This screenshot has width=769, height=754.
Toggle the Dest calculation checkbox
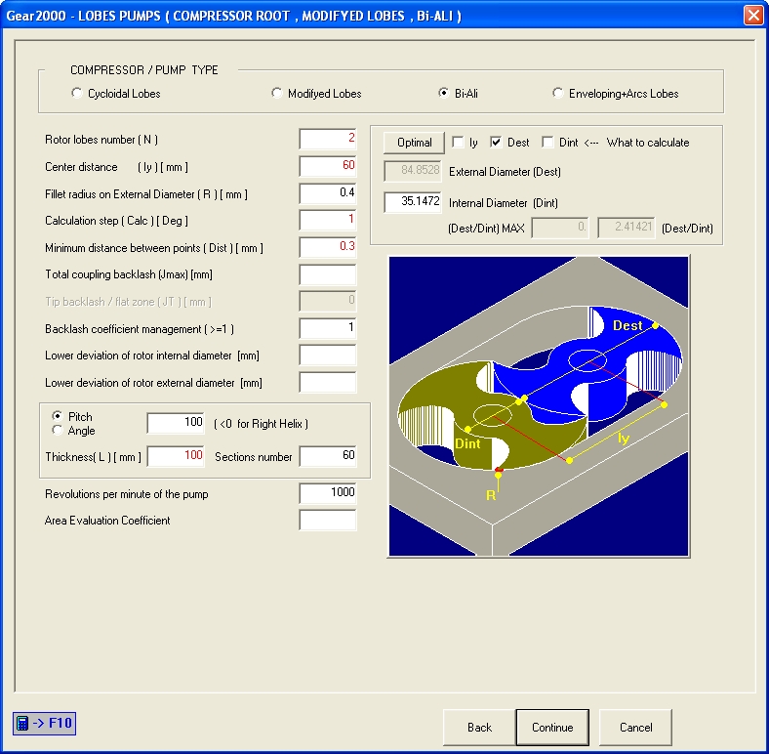coord(496,143)
